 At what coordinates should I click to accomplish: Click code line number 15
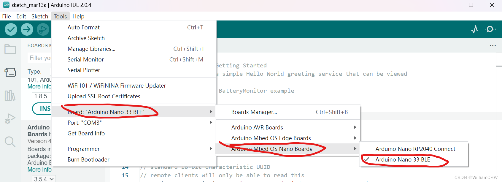pos(125,175)
